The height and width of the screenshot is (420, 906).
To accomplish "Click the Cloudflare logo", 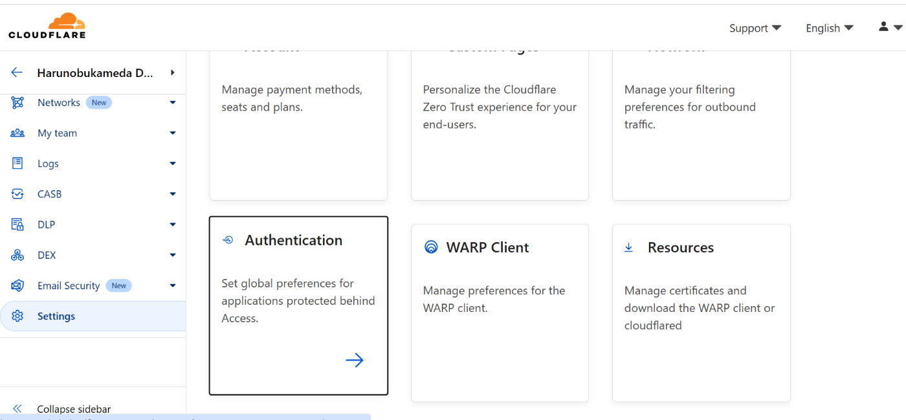I will tap(47, 26).
